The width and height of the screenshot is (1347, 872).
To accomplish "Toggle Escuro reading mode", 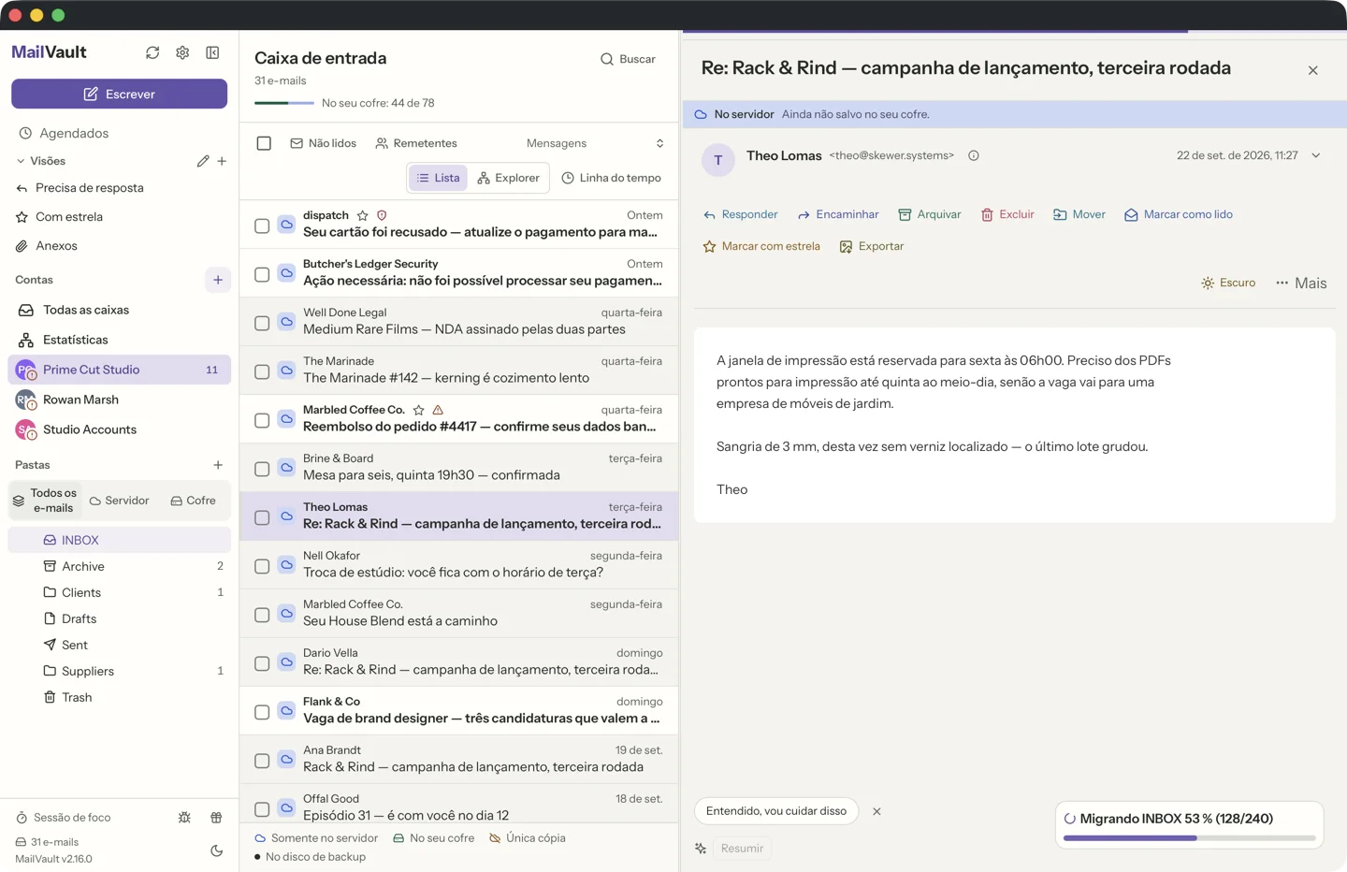I will coord(1228,283).
